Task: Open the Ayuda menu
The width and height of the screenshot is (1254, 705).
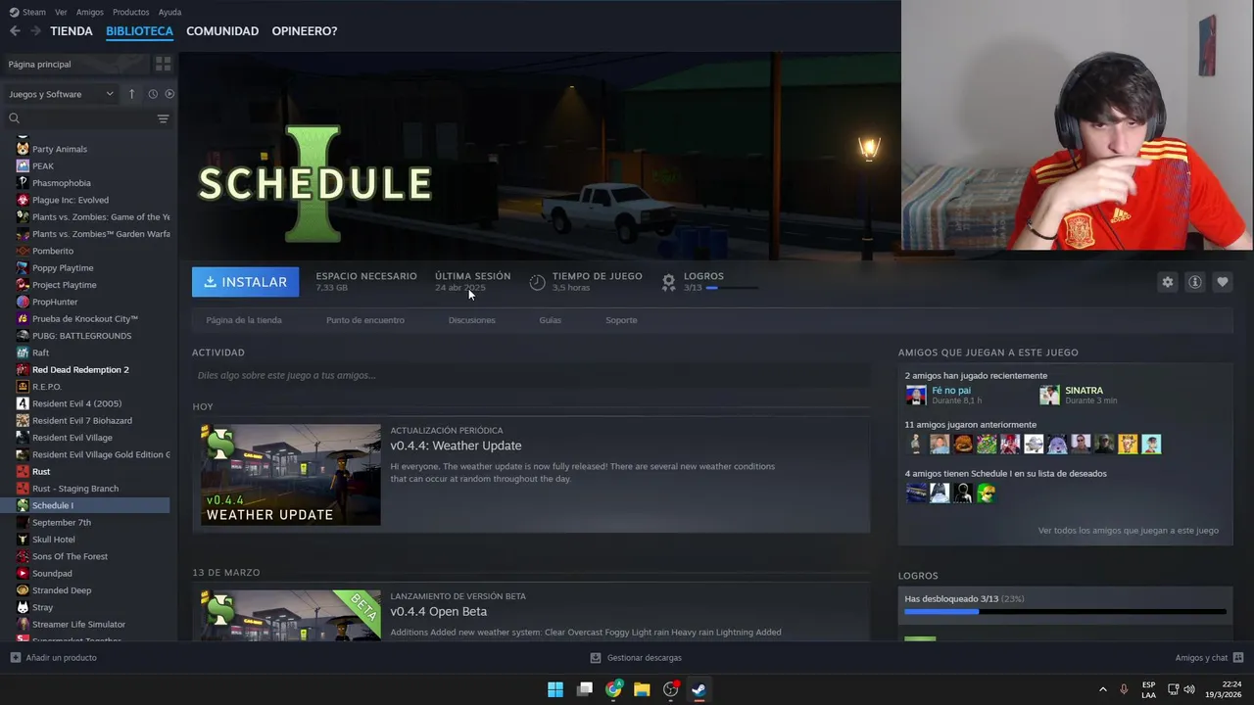Action: (170, 12)
